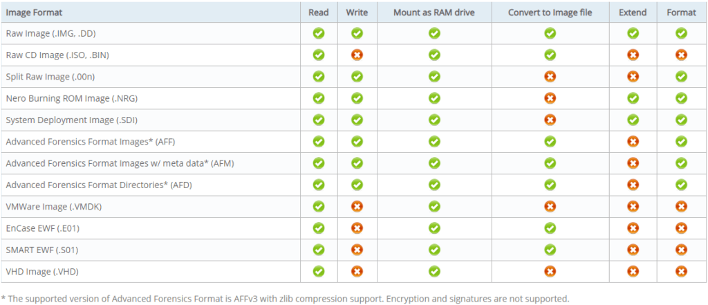The height and width of the screenshot is (305, 708).
Task: Click the green Format checkmark for AFD row
Action: (x=681, y=185)
